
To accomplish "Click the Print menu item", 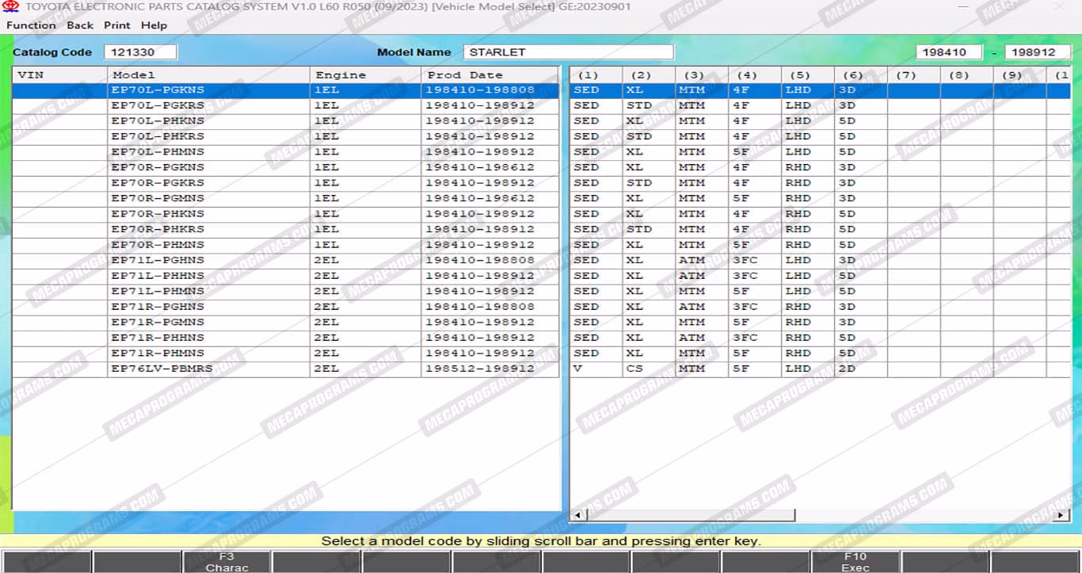I will click(117, 25).
